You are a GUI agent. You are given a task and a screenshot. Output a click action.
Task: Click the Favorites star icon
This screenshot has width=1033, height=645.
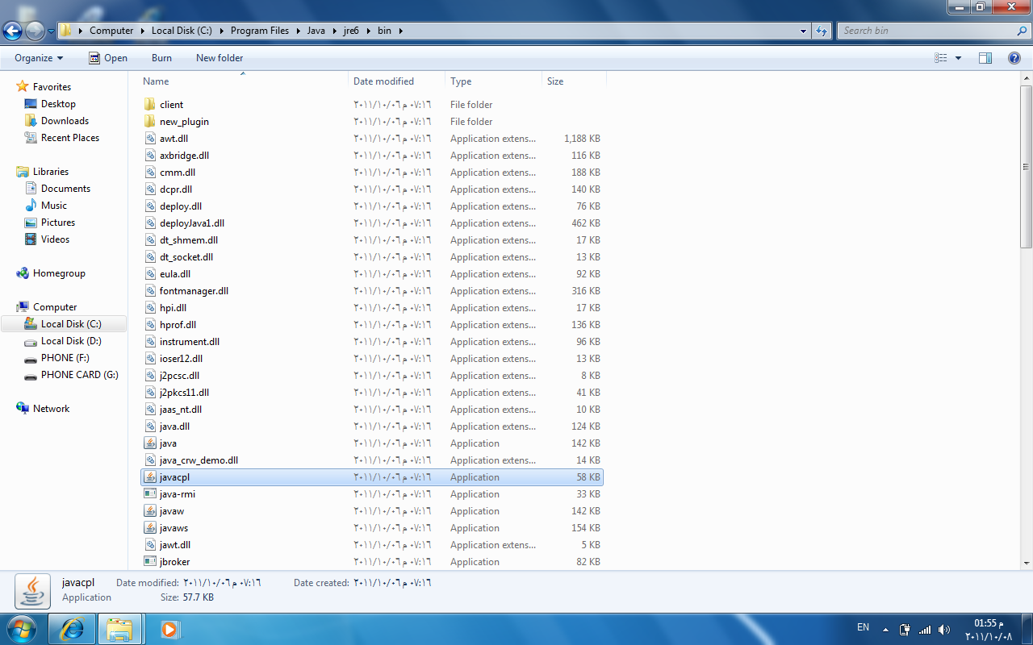point(23,86)
